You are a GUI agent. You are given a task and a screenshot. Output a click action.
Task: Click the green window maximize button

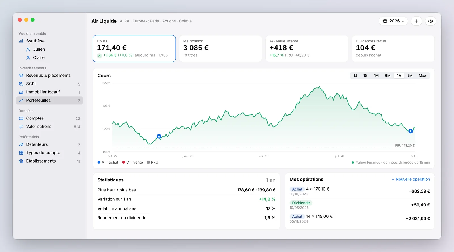point(33,20)
